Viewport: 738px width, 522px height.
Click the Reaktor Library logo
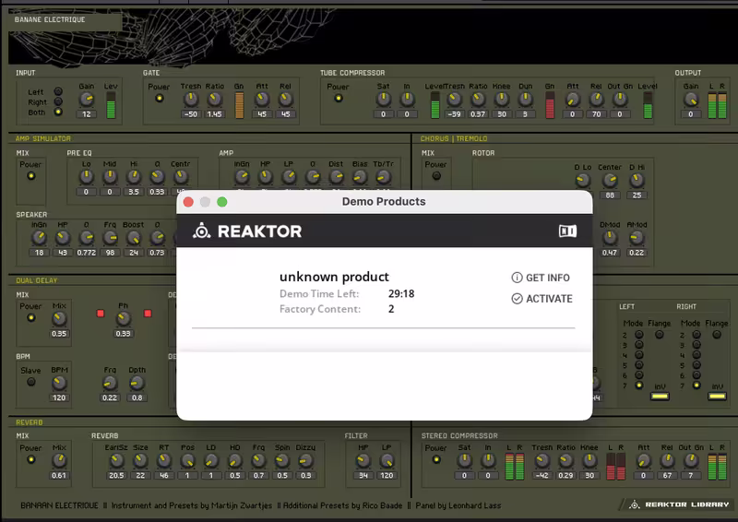click(x=679, y=504)
